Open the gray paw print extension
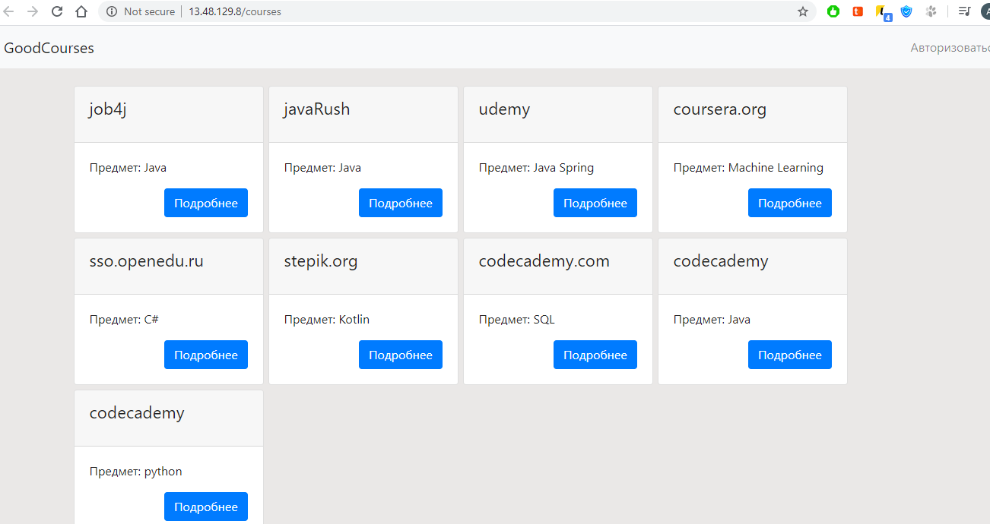The height and width of the screenshot is (524, 990). [931, 11]
